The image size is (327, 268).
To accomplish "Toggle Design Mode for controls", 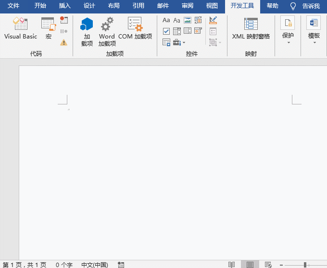I will point(213,20).
